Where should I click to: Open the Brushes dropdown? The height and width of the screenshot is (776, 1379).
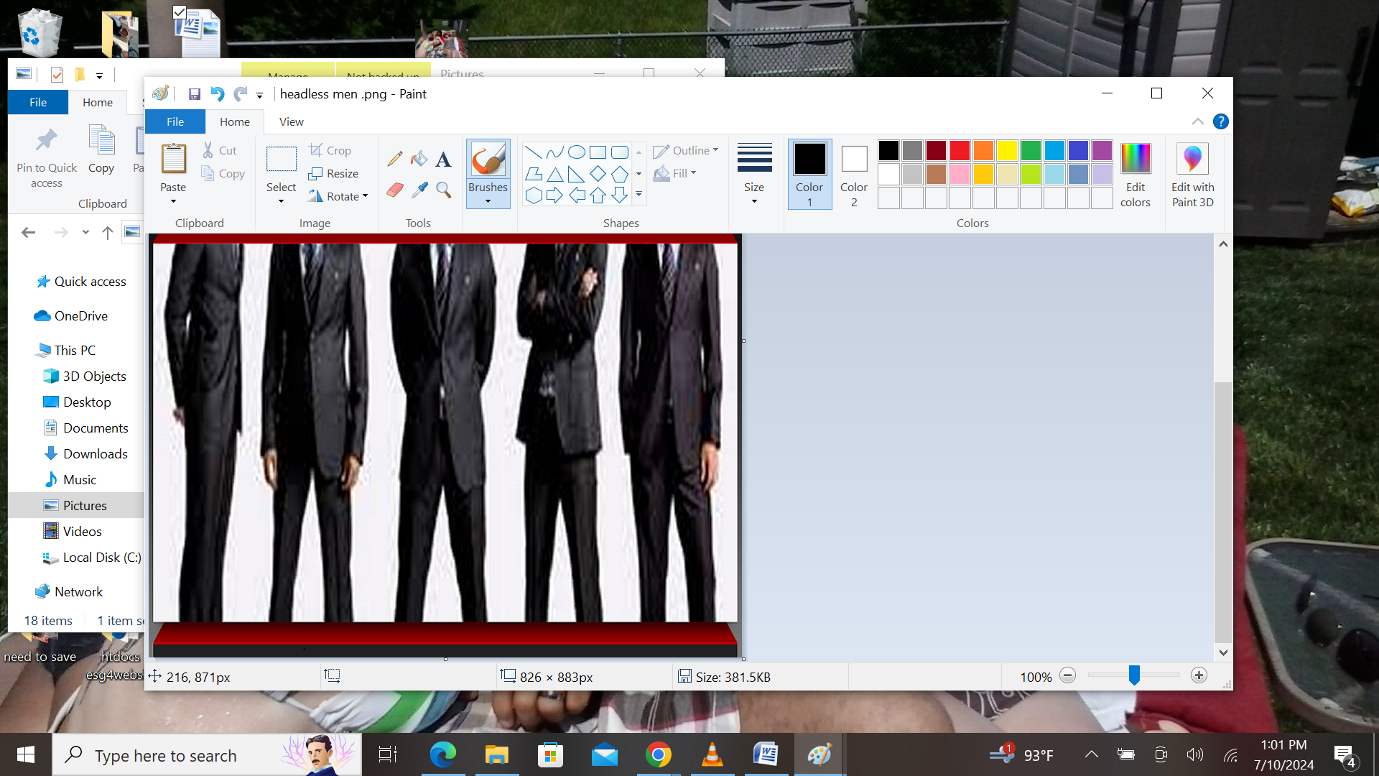488,193
